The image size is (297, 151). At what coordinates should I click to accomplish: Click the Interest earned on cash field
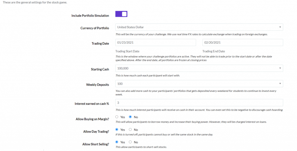pos(199,103)
